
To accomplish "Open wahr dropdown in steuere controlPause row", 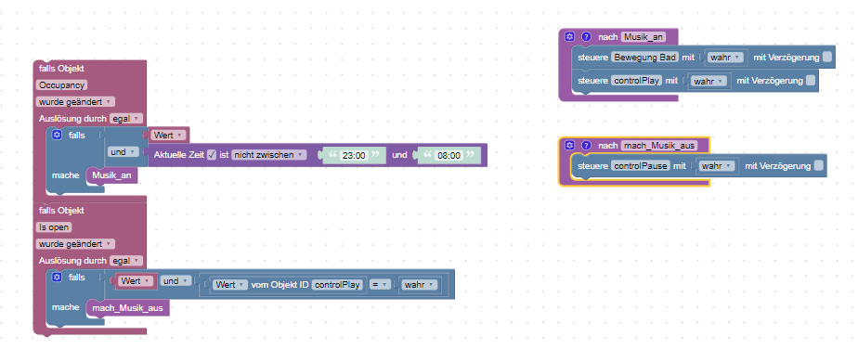I will 717,166.
